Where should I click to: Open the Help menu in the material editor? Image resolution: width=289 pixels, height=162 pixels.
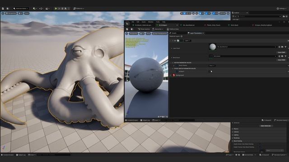click(x=163, y=22)
